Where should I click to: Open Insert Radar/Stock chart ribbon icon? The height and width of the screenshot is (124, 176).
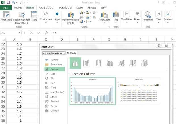tap(95, 13)
